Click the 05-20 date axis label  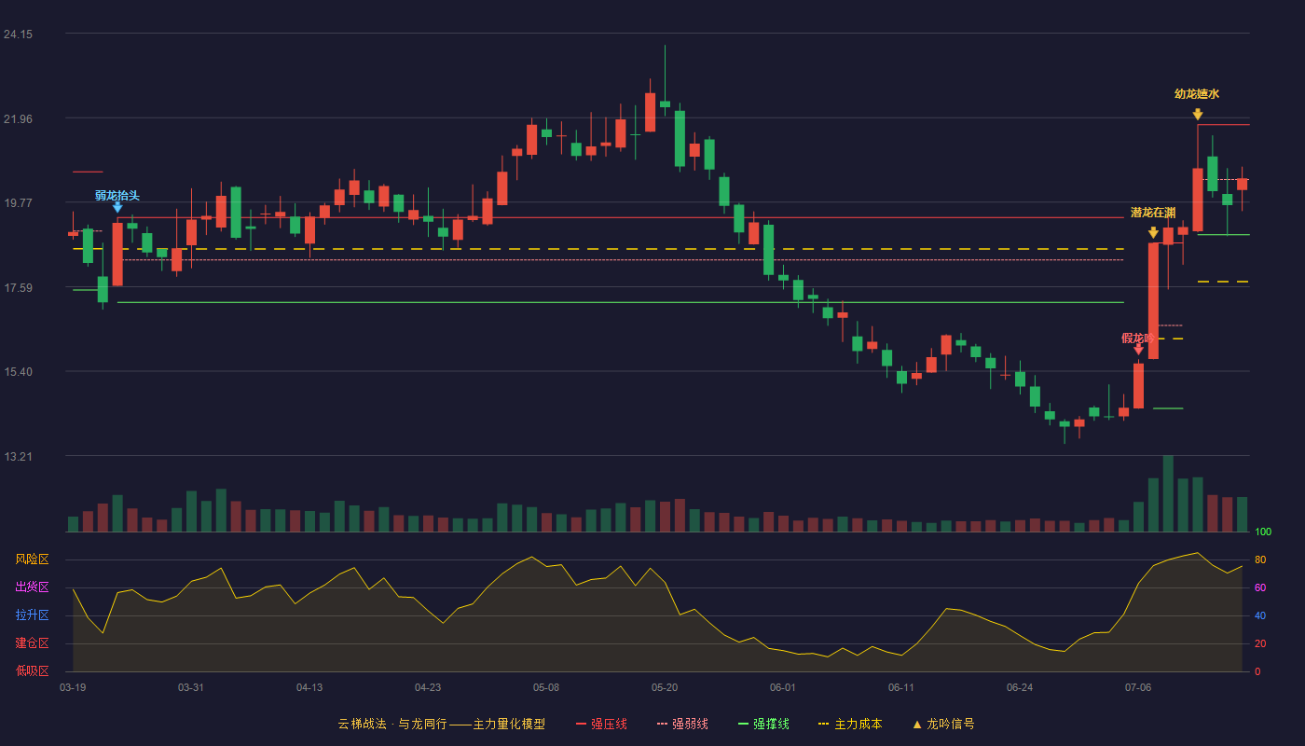pyautogui.click(x=665, y=687)
